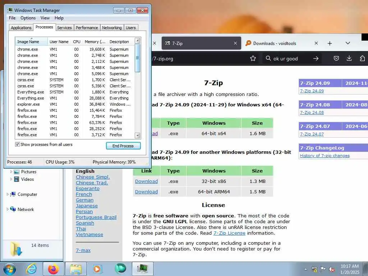Click the magnifier icon in search box
Viewport: 368px width, 276px height.
point(268,58)
